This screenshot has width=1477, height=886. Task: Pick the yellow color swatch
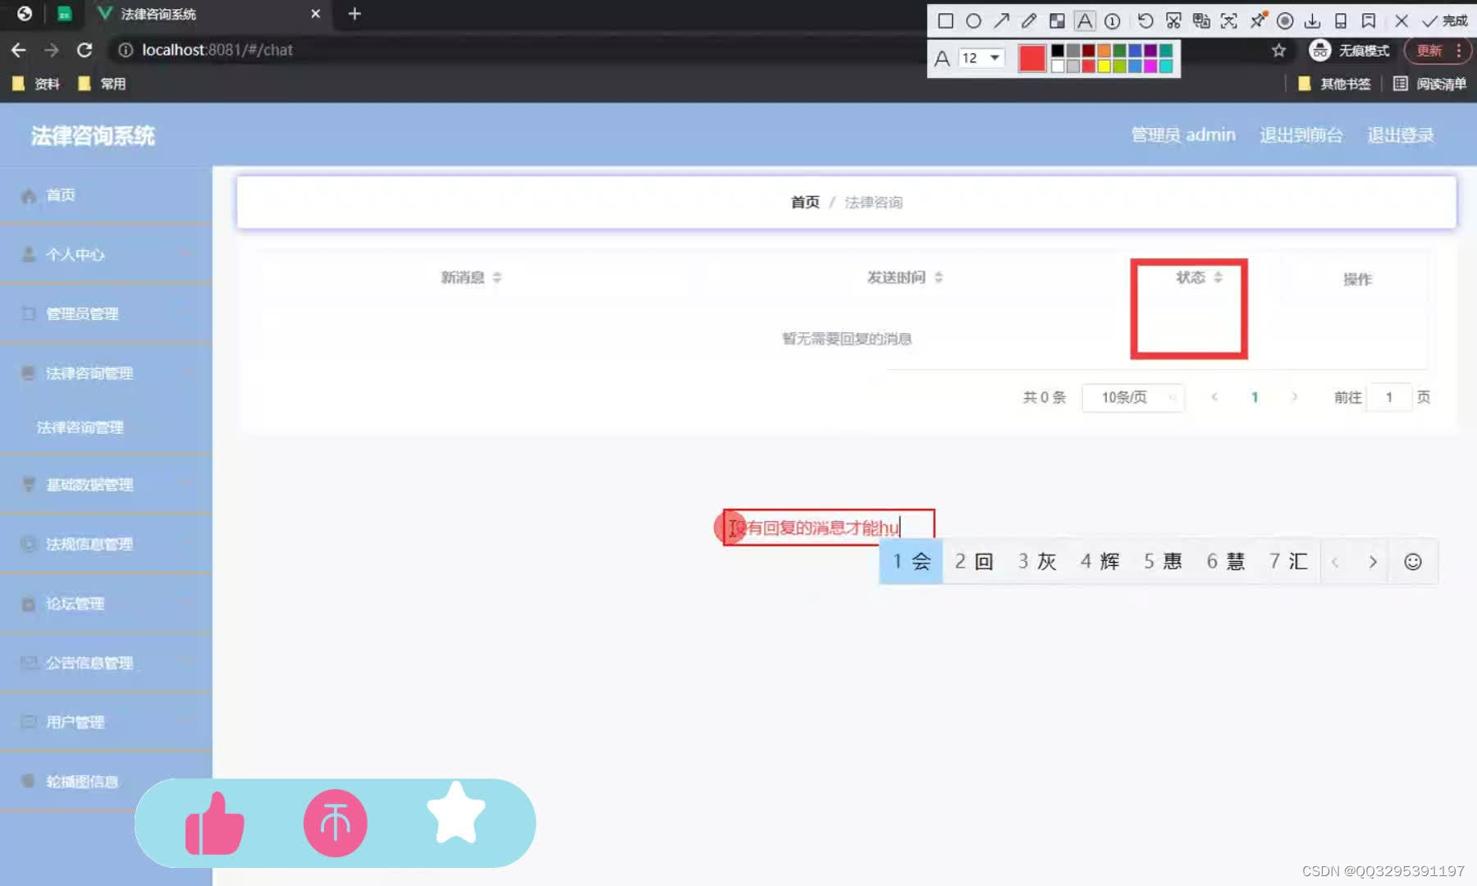point(1104,66)
